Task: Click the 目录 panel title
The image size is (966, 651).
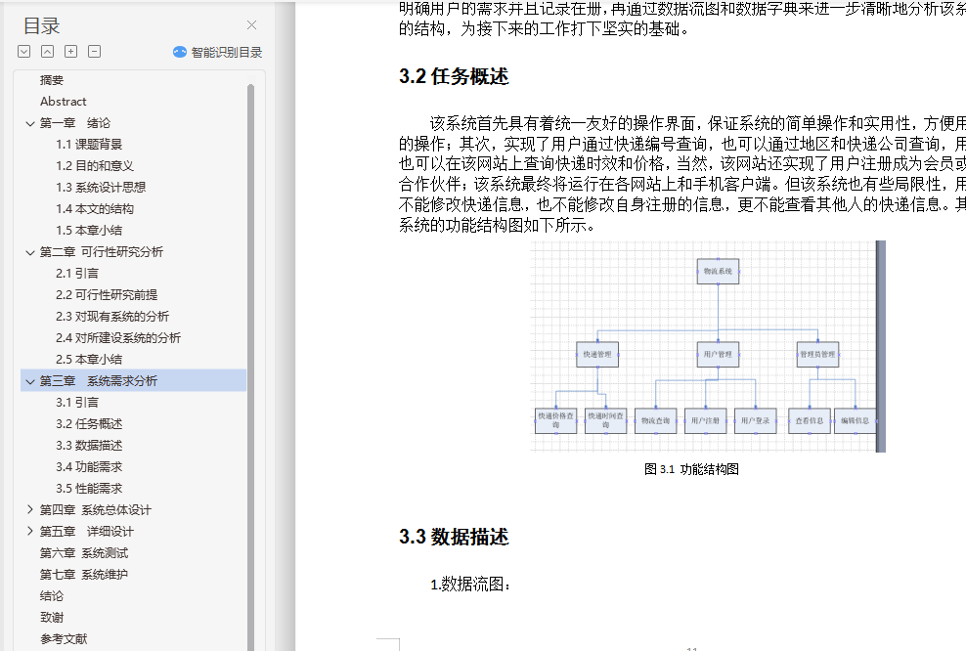Action: (x=41, y=25)
